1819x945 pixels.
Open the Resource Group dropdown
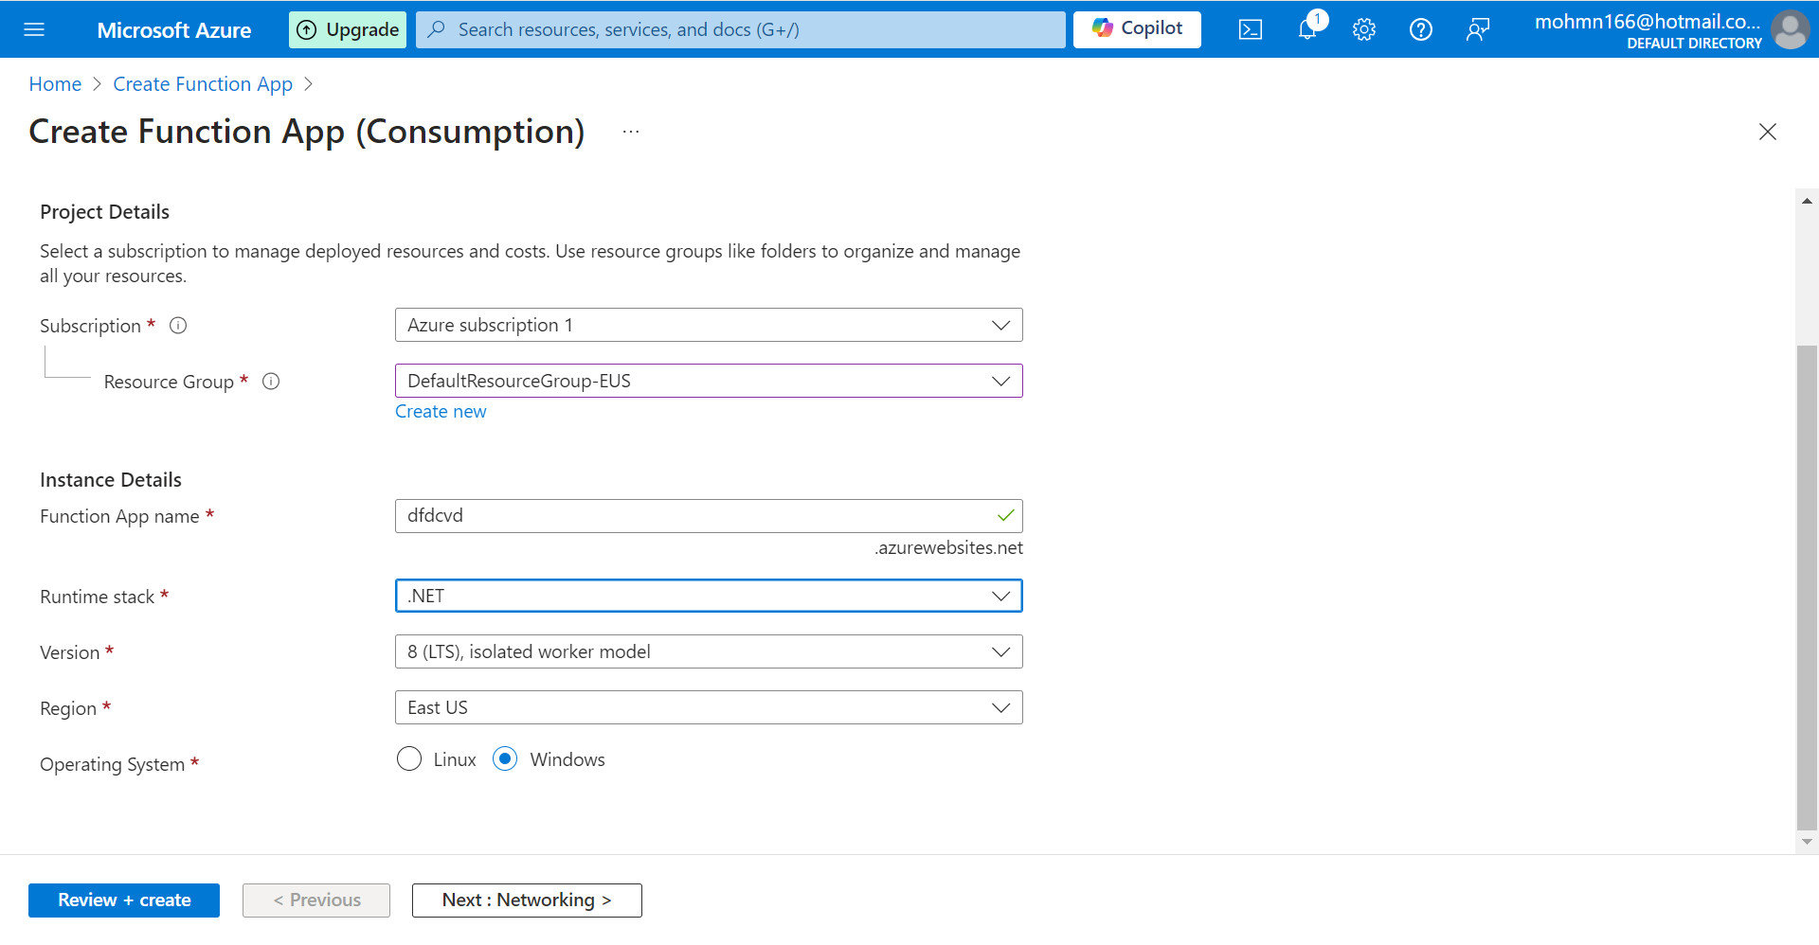(x=709, y=381)
